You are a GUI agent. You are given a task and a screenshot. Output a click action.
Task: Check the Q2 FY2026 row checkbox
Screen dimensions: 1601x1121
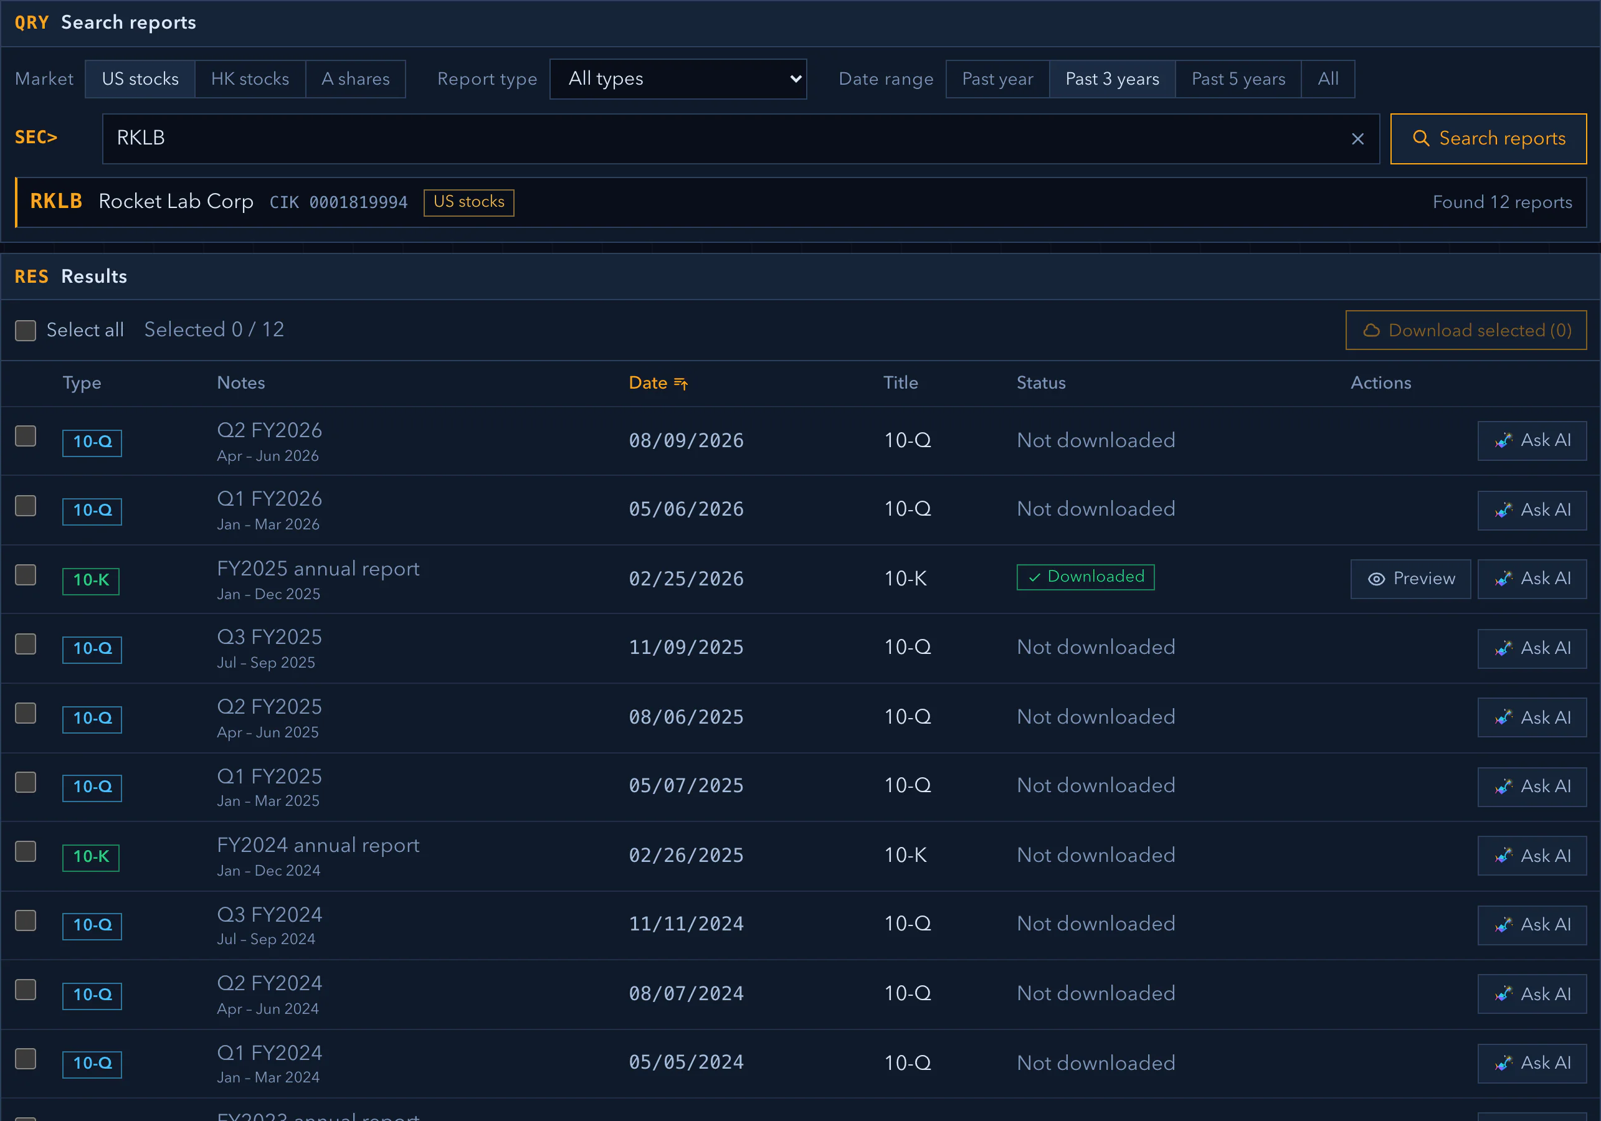[26, 436]
